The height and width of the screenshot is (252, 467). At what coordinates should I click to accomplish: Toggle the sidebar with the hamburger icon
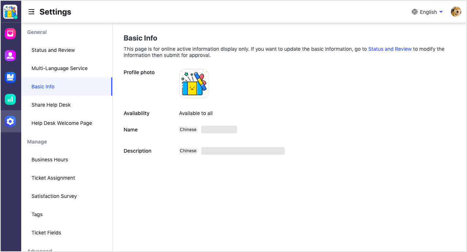pyautogui.click(x=31, y=11)
